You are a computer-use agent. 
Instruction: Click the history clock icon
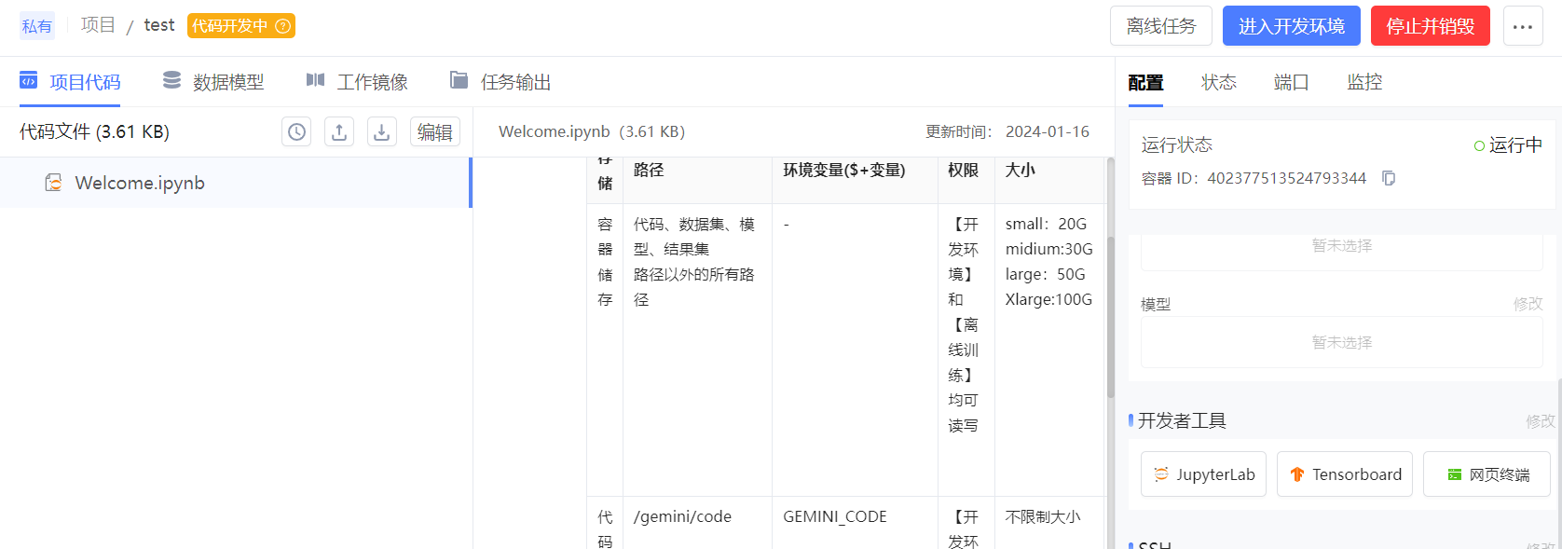coord(296,132)
